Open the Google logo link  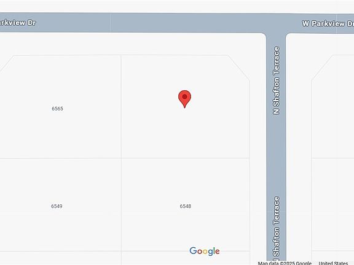205,252
